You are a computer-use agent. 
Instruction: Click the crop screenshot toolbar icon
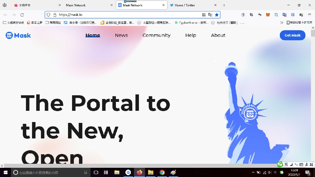tap(251, 15)
